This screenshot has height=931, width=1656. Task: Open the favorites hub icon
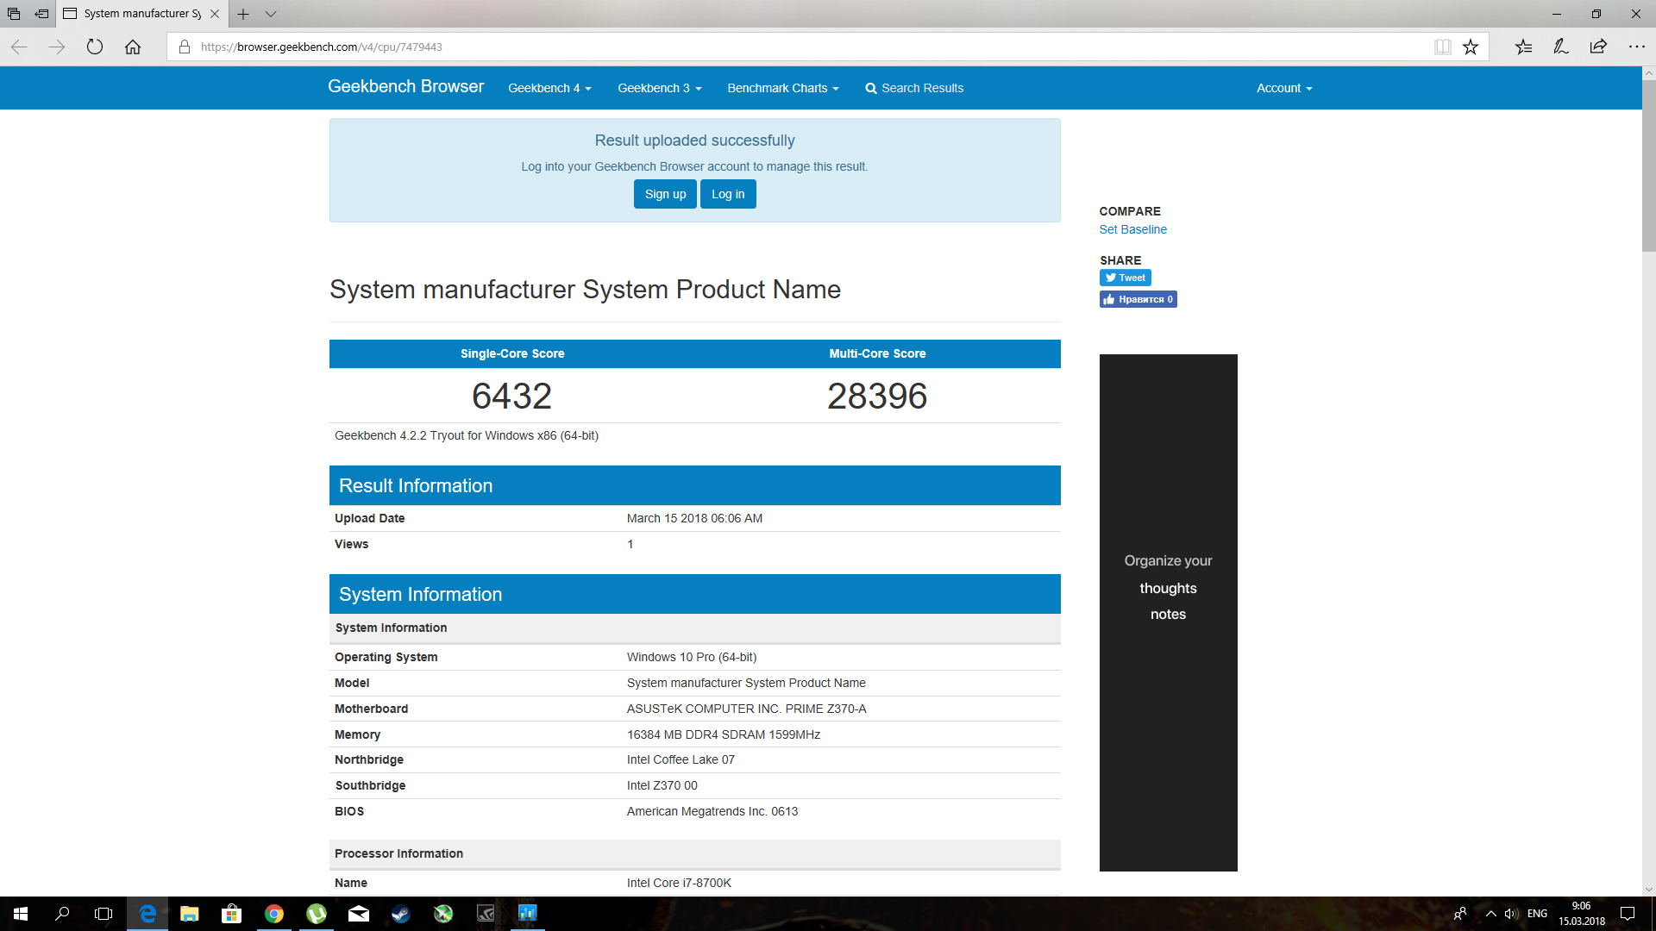(1523, 47)
